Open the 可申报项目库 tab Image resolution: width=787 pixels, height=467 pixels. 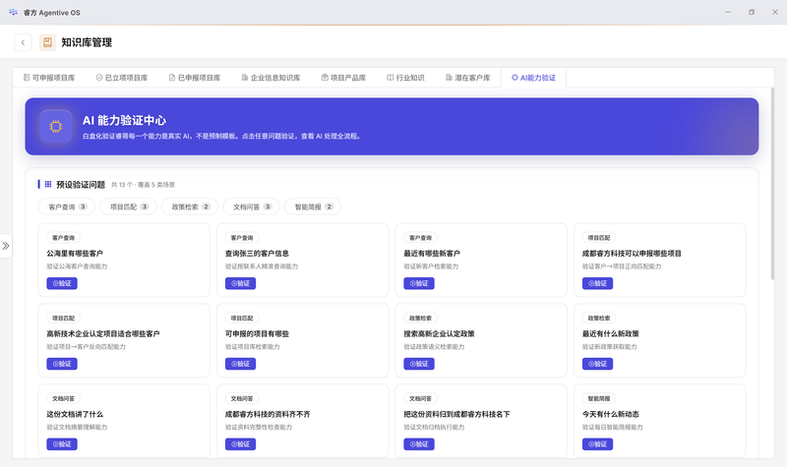point(49,78)
